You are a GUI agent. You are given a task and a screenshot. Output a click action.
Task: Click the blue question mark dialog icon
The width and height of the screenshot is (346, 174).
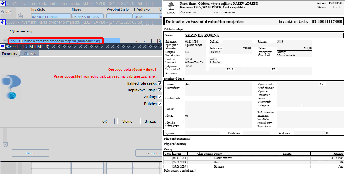11,87
